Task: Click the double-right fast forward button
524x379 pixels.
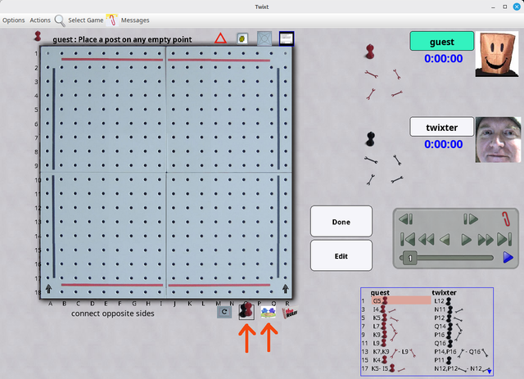Action: [486, 239]
